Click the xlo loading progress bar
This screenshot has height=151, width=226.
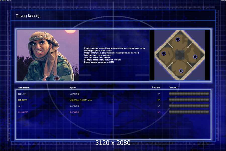click(189, 106)
